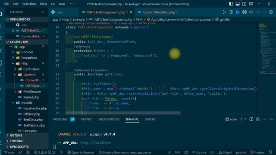Expand the Timeline section
276x155 pixels.
pos(27,141)
